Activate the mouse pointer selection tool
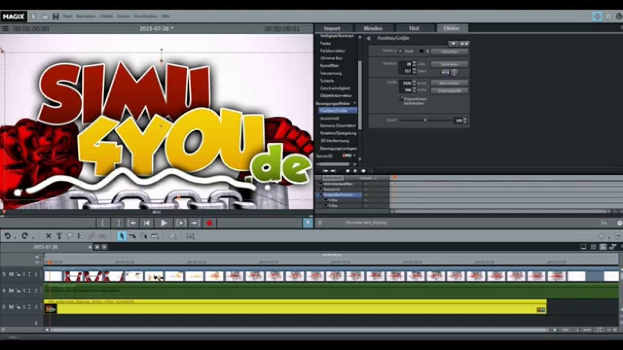623x350 pixels. (x=121, y=236)
